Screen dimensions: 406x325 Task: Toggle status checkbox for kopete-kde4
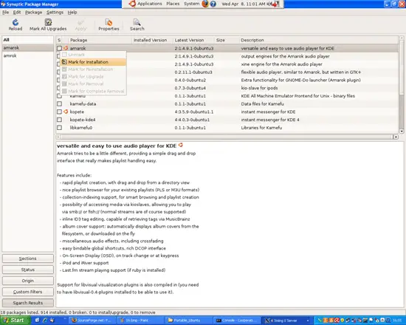coord(59,120)
